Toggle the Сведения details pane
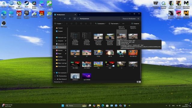Image resolution: width=192 pixels, height=108 pixels. [135, 23]
